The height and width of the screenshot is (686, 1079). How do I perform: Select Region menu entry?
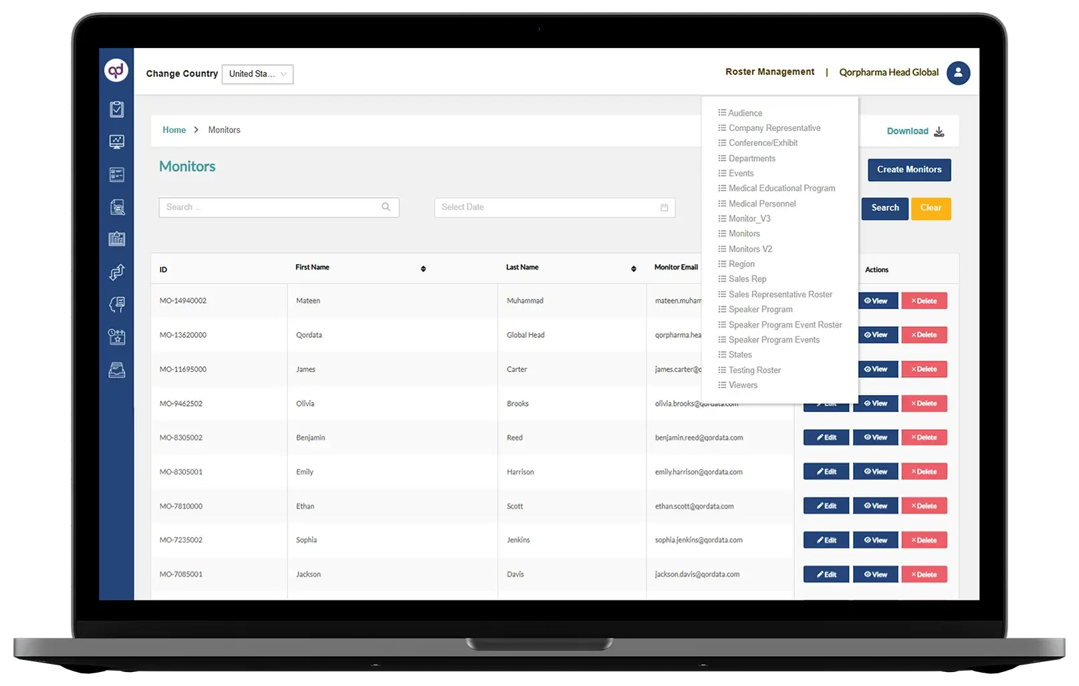736,264
